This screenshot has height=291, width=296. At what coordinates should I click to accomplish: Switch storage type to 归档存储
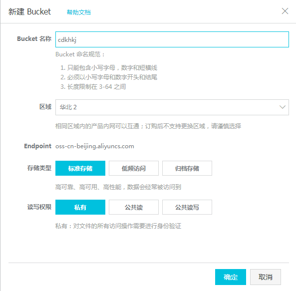(x=187, y=168)
